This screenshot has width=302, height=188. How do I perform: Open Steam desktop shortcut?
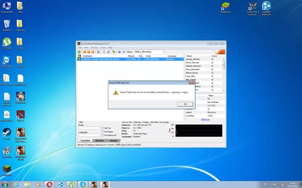(x=7, y=134)
